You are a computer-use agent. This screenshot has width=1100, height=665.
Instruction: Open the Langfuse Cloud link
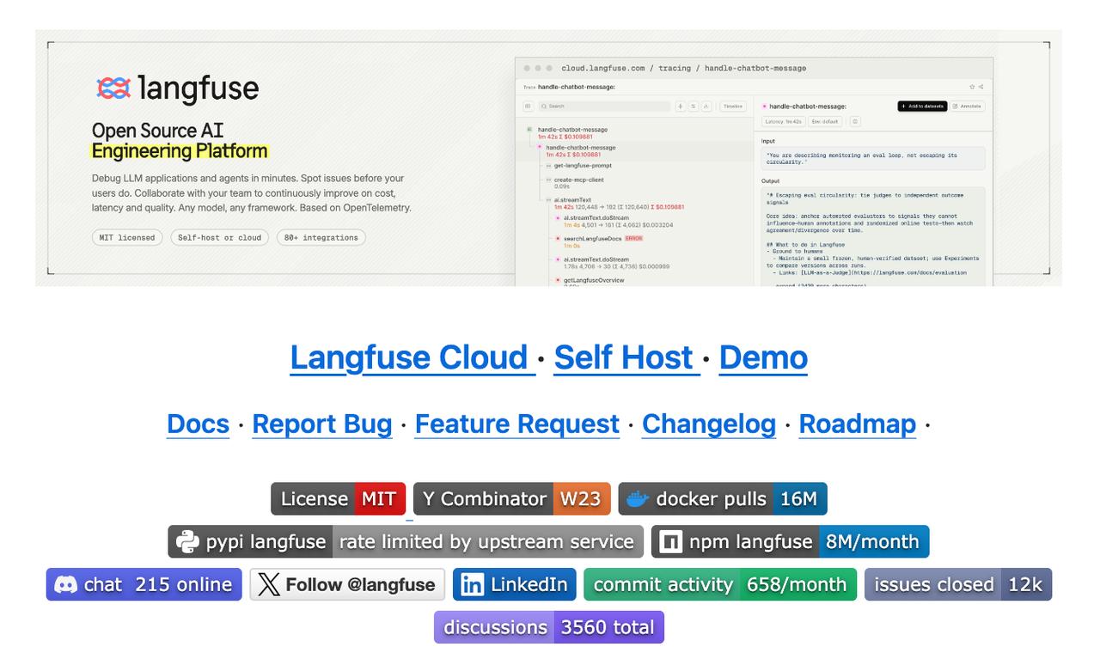412,357
